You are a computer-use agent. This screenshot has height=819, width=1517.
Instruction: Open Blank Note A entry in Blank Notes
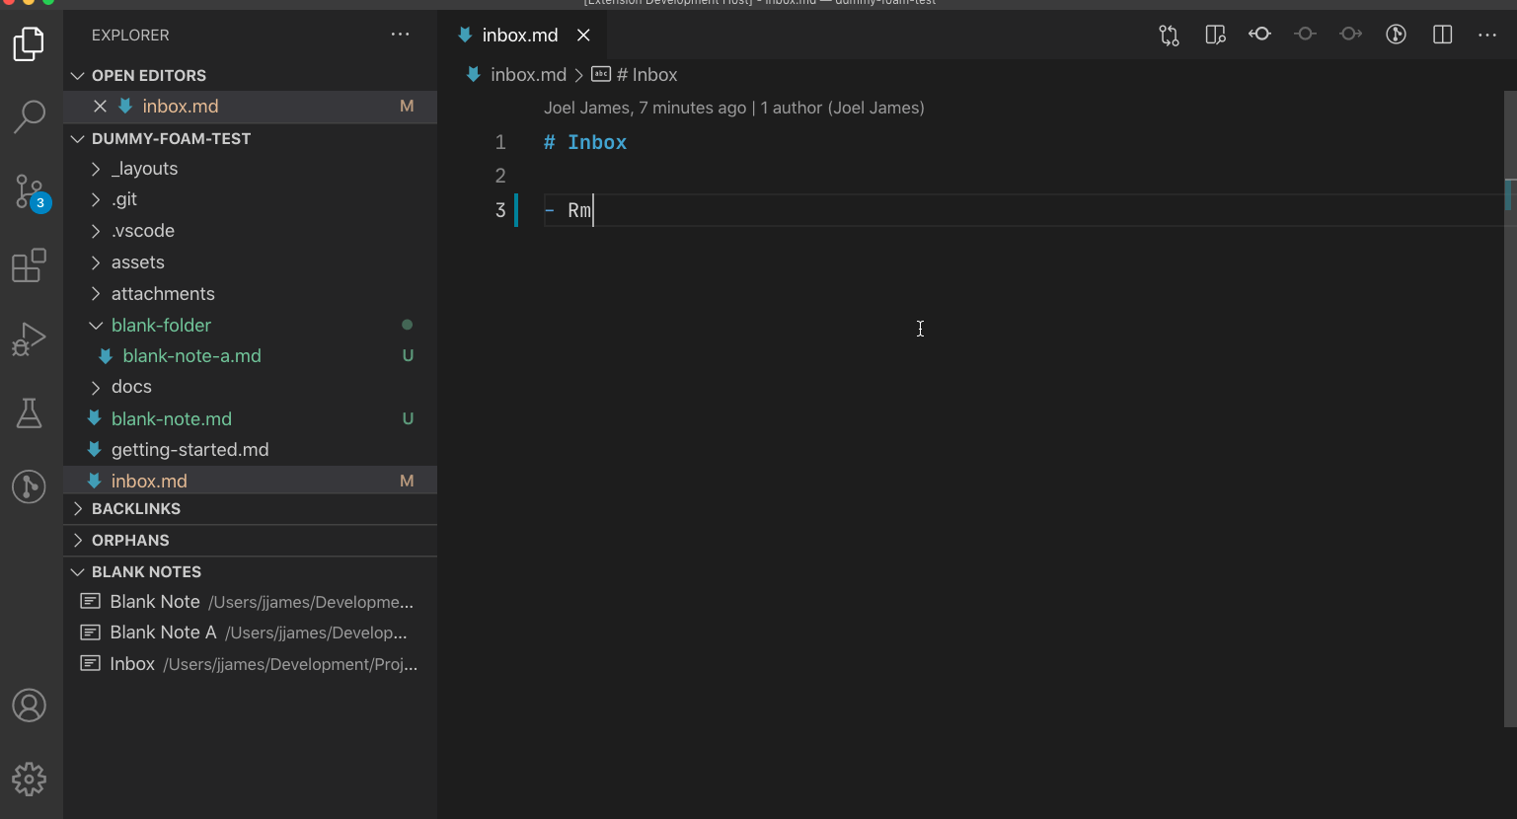tap(251, 633)
